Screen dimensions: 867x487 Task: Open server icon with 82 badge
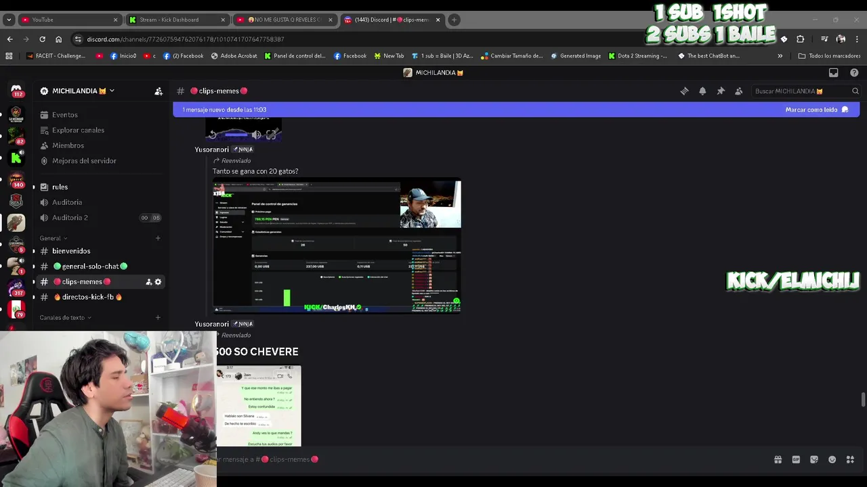(16, 137)
